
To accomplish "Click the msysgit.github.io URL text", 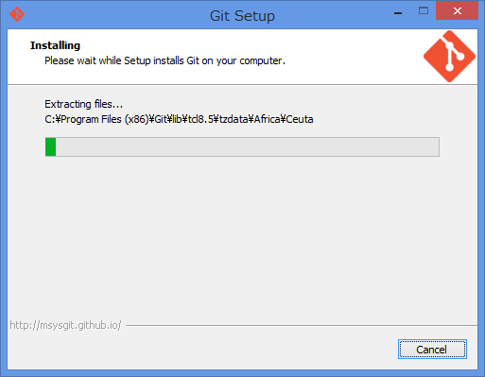I will coord(65,325).
